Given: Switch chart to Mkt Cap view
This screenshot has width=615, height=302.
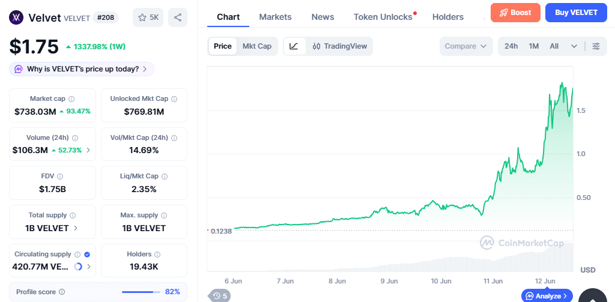Looking at the screenshot, I should 257,46.
